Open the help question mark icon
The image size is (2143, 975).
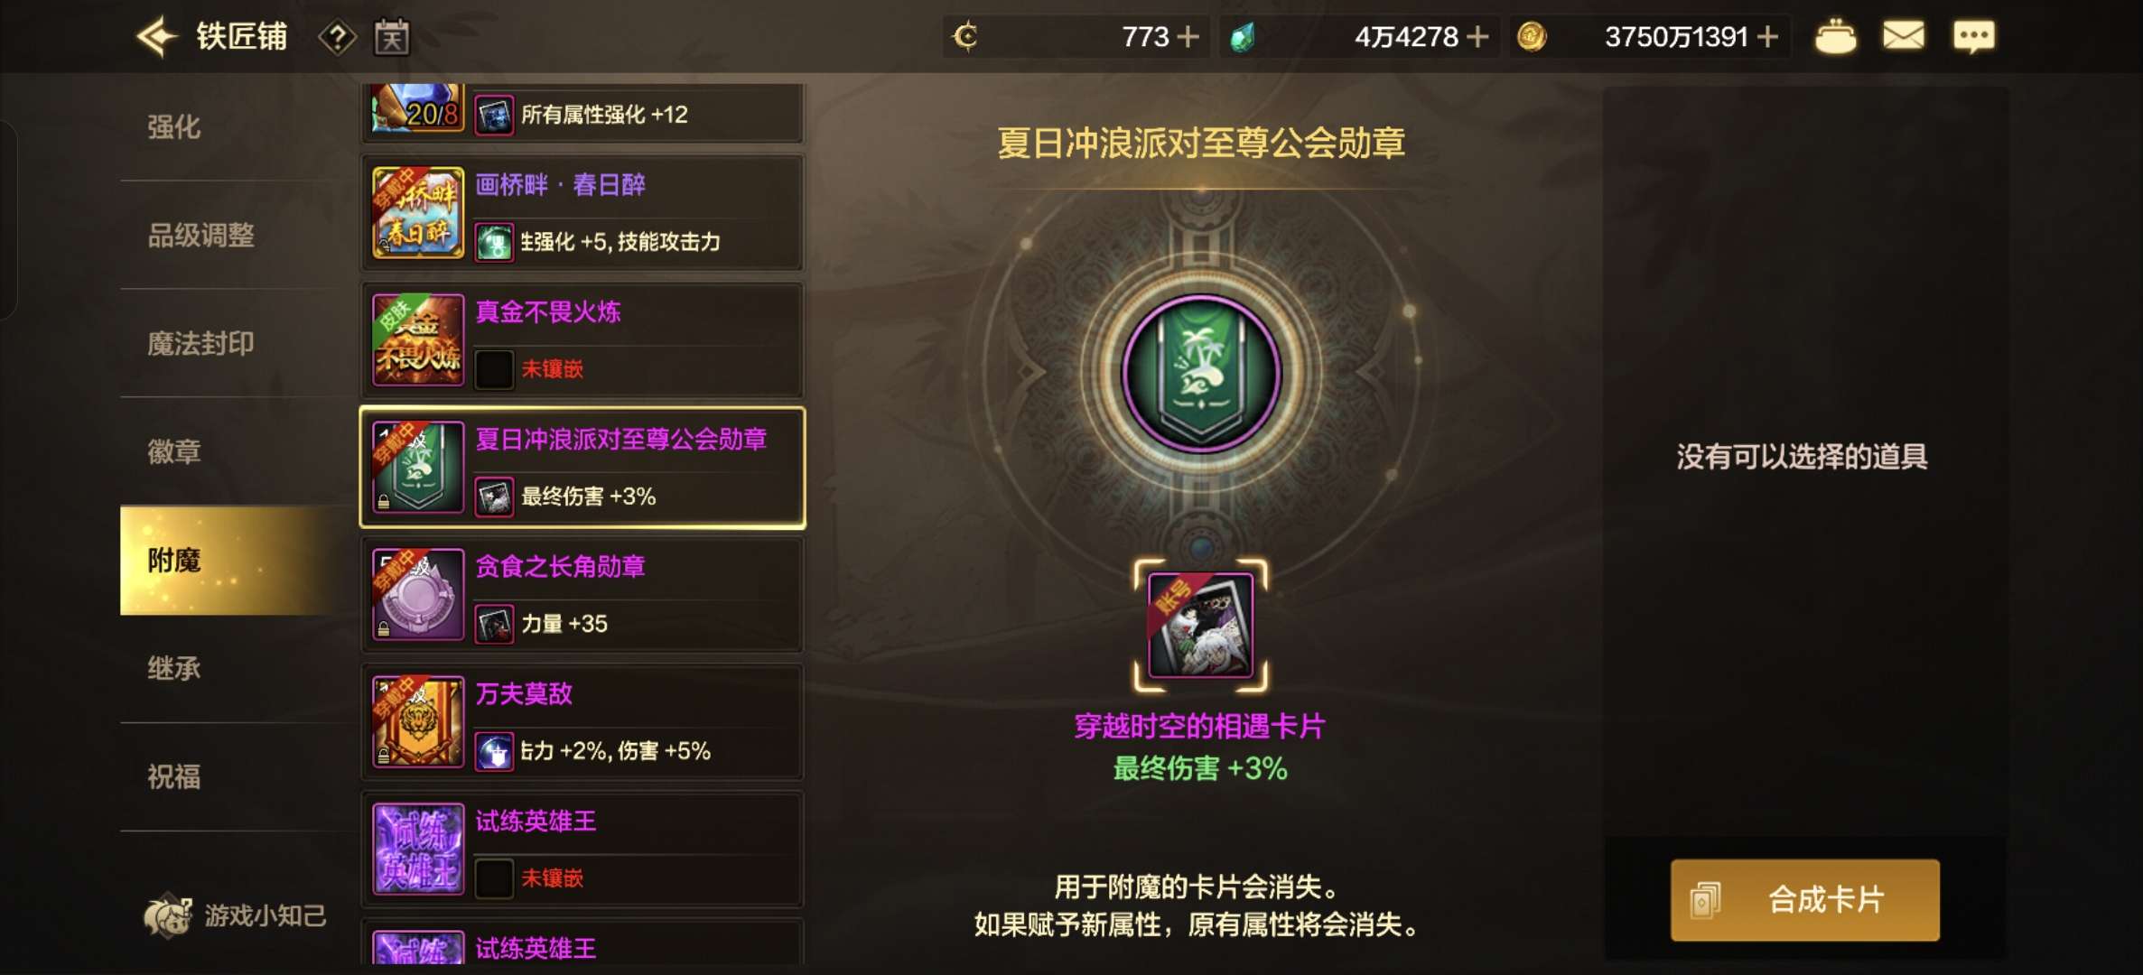(337, 38)
